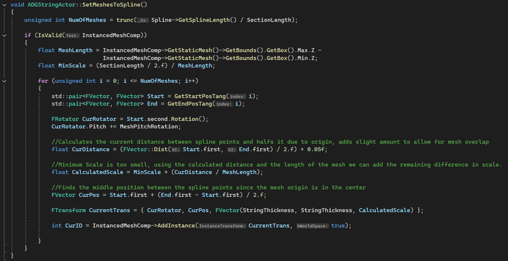Click the comment starting 'Minimum Scale is too small'

tap(277, 165)
